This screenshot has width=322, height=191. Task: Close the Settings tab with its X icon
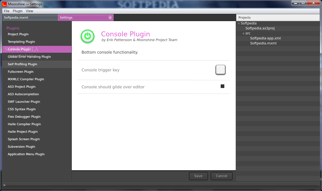pyautogui.click(x=110, y=17)
